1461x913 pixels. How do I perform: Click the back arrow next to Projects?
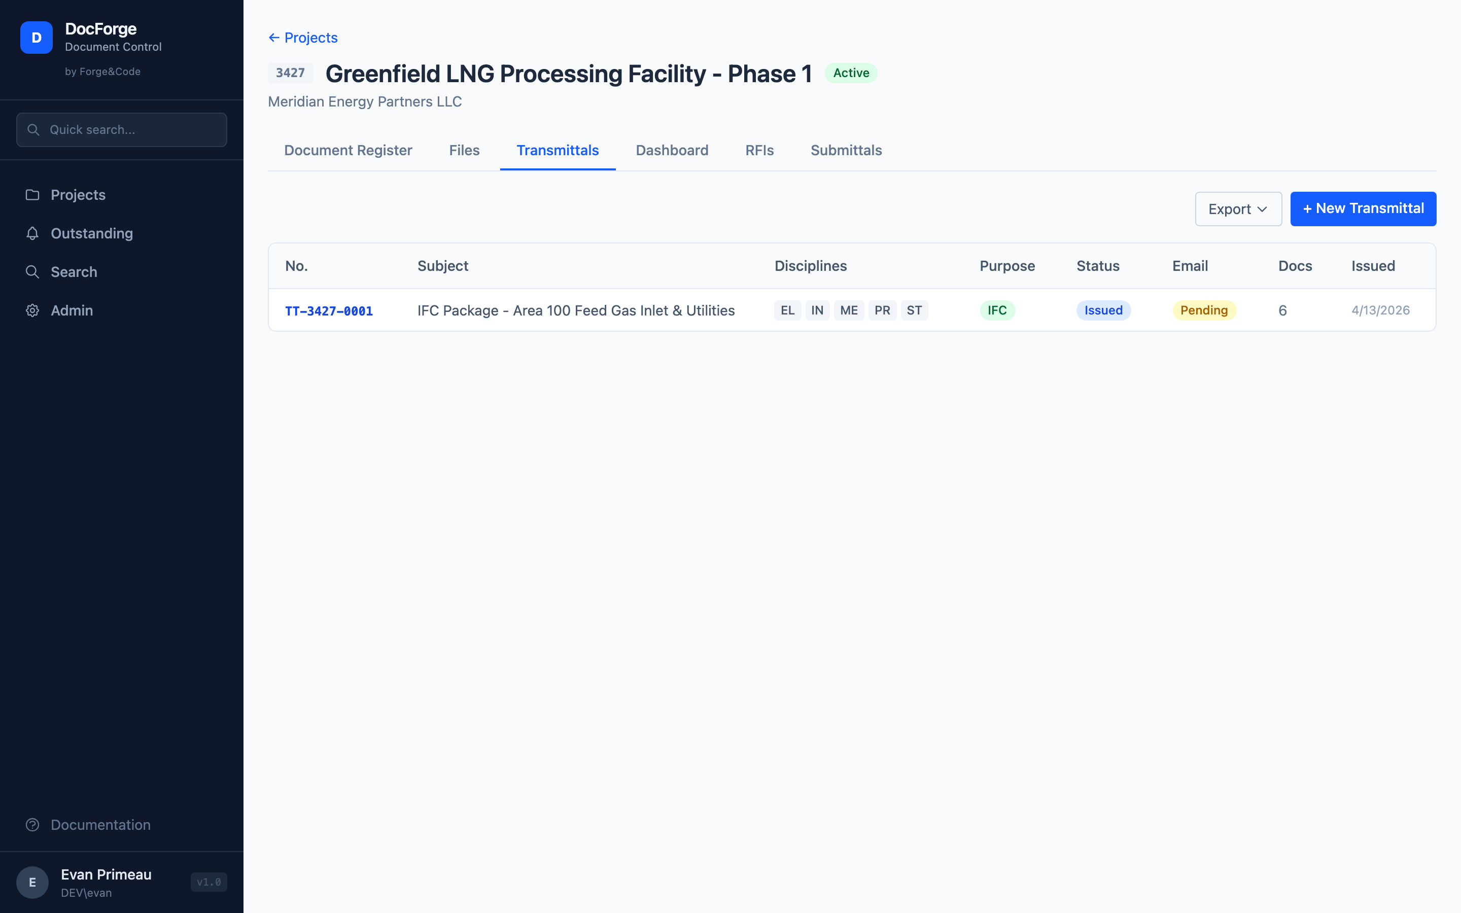[273, 38]
